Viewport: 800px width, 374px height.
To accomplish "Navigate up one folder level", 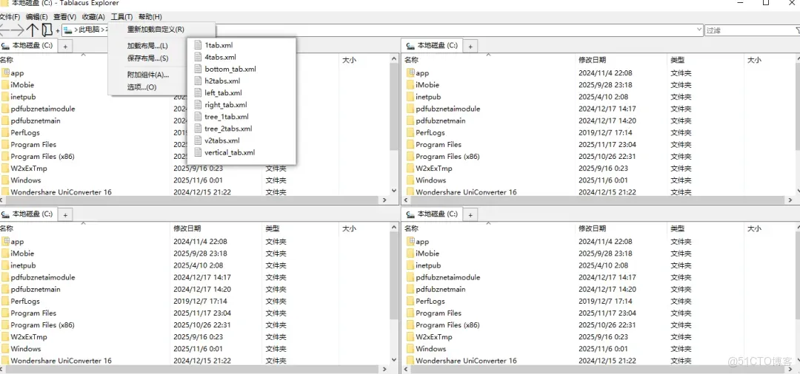I will pos(32,30).
